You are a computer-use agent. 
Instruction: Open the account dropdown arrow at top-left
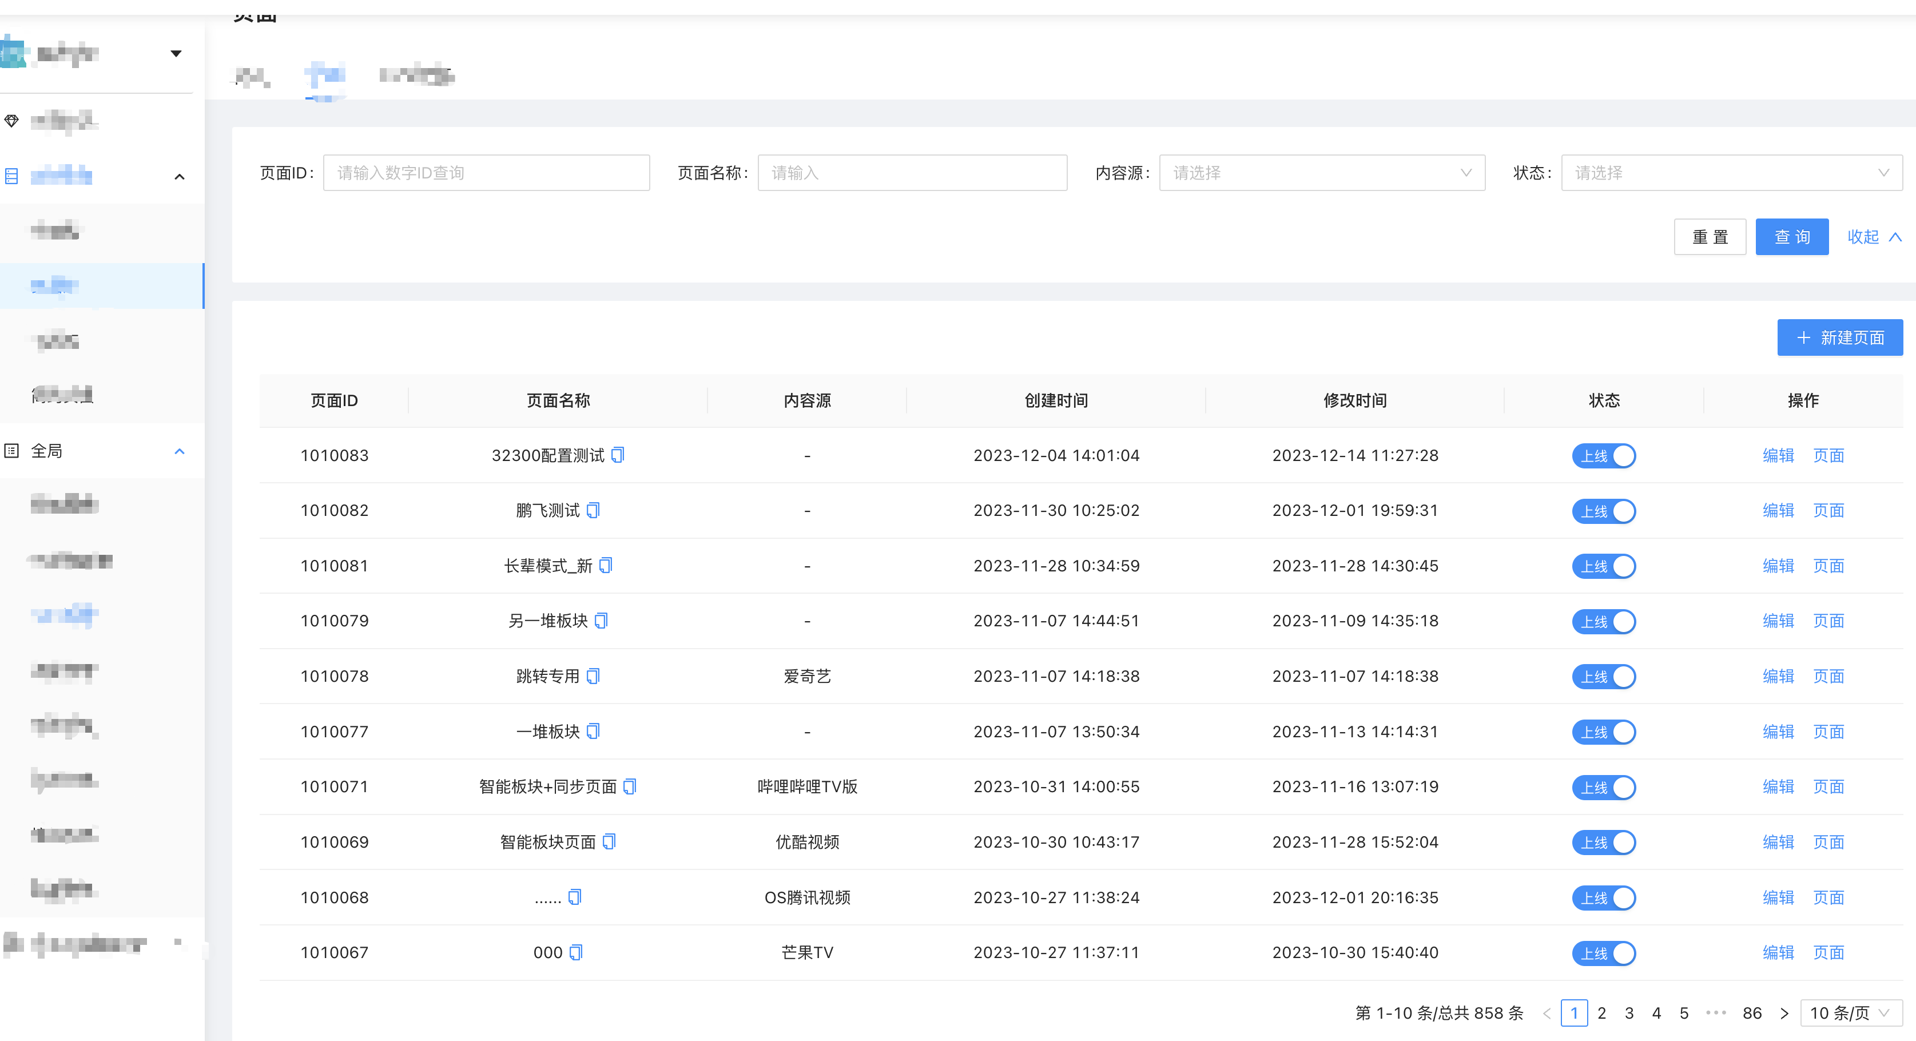coord(176,53)
